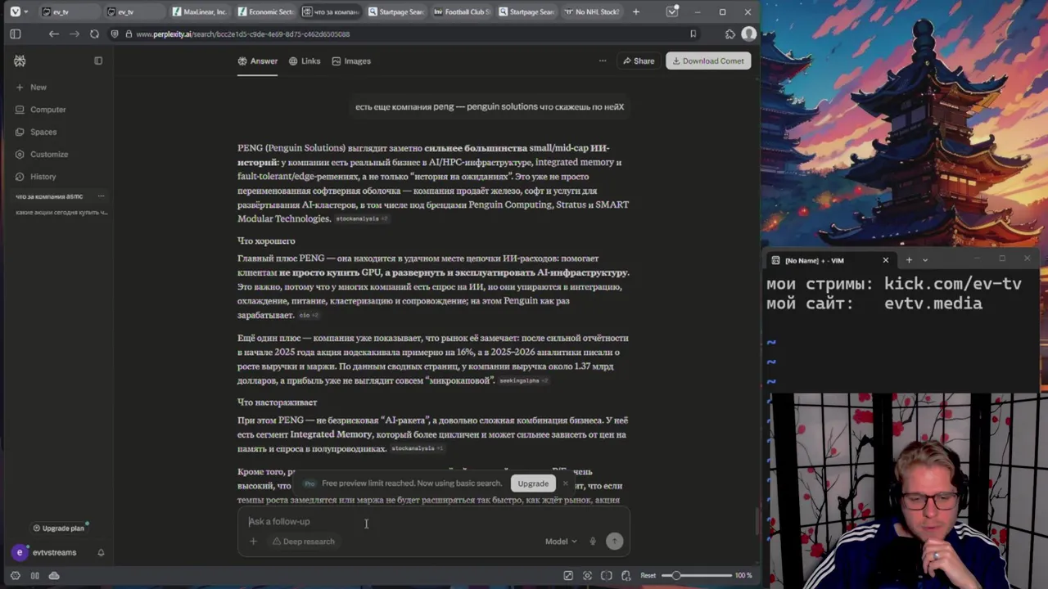Click the plus attach button in composer
The width and height of the screenshot is (1048, 589).
253,542
